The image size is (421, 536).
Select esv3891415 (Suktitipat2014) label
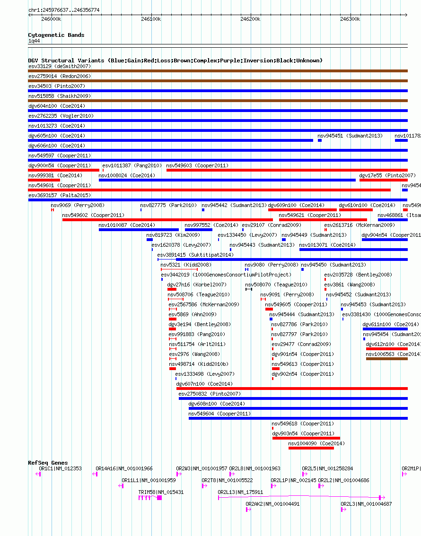(x=195, y=255)
